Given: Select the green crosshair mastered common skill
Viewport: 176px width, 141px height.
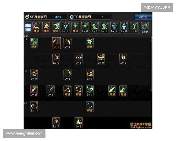Looking at the screenshot, I should 75,27.
